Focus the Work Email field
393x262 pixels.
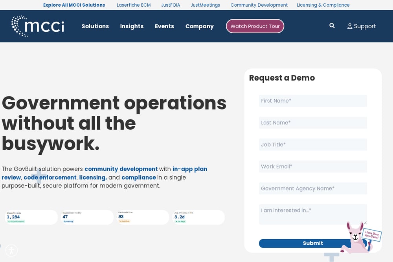313,167
